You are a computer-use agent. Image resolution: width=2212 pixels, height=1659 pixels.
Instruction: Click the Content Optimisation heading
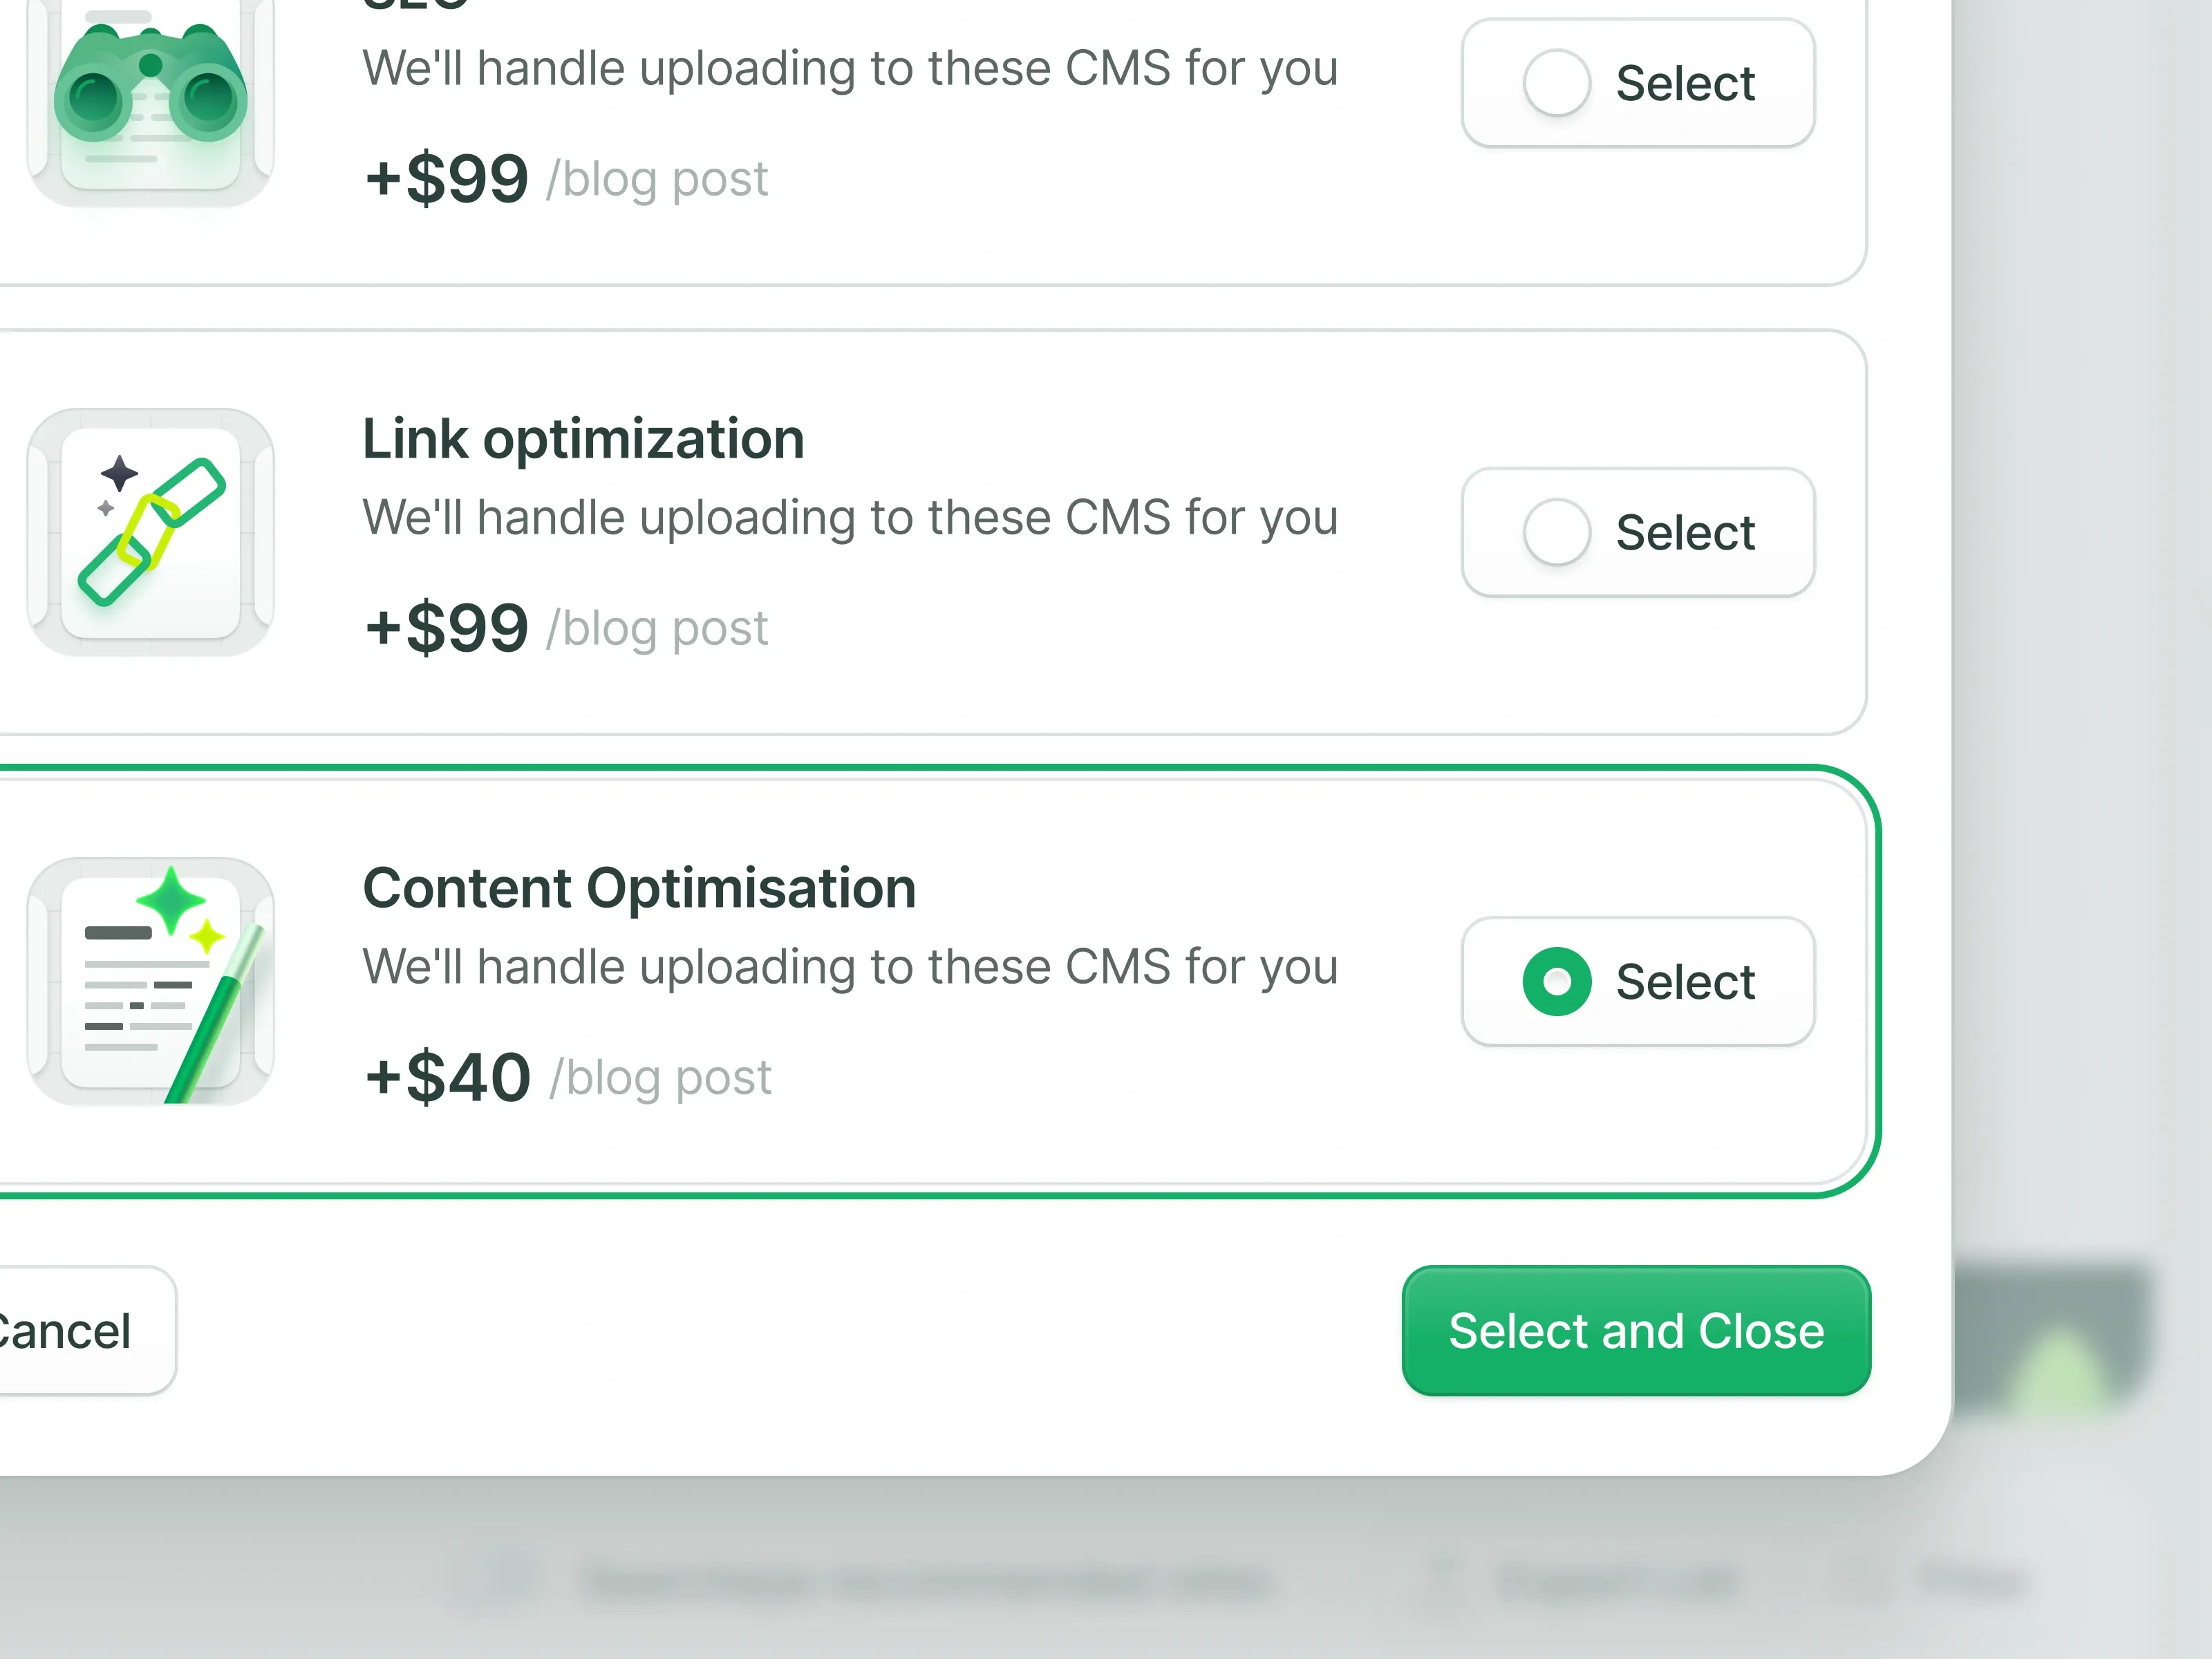(639, 888)
